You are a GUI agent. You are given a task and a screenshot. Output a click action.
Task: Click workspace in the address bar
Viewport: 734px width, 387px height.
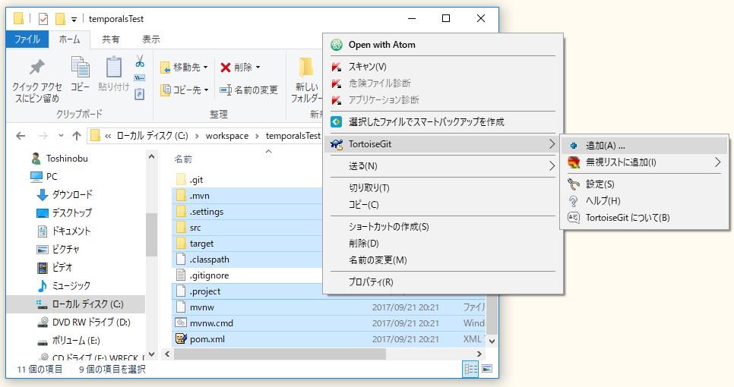point(227,136)
